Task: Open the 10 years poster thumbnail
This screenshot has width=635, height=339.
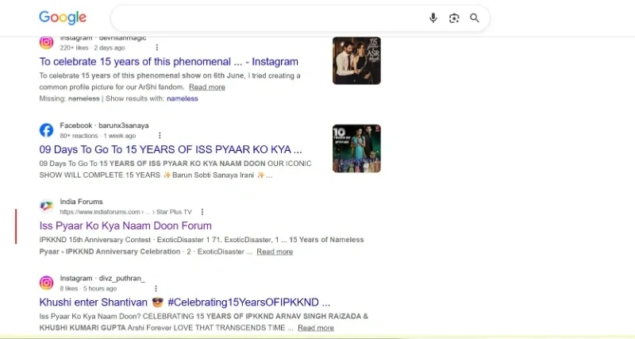Action: click(x=356, y=148)
